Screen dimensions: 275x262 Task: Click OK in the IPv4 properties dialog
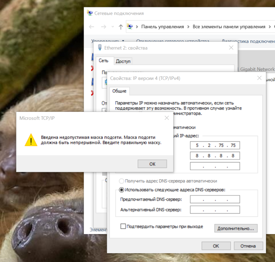(216, 246)
